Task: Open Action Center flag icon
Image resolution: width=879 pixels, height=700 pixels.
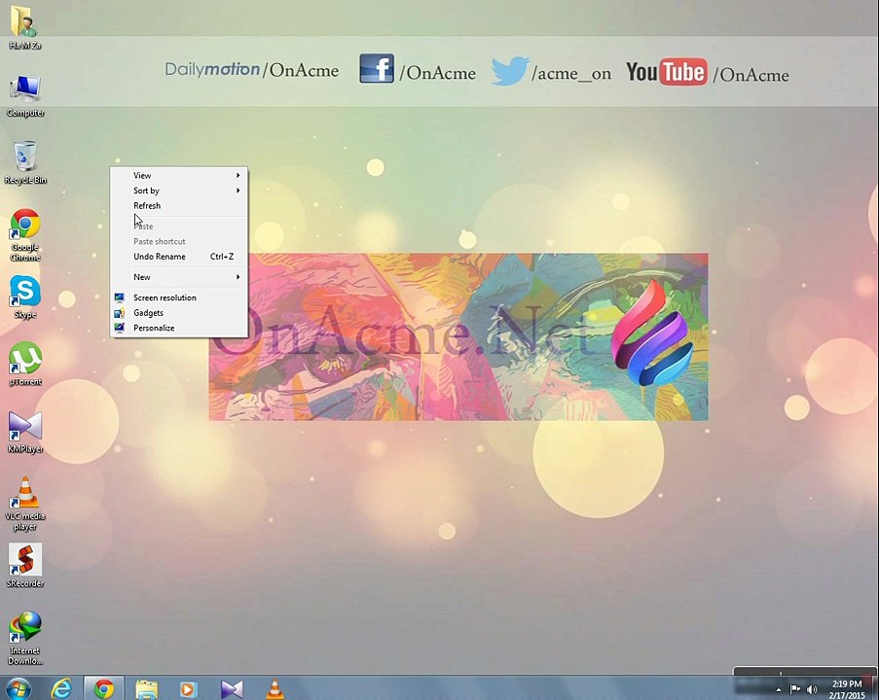Action: pyautogui.click(x=795, y=688)
